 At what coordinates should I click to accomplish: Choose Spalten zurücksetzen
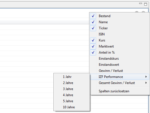(x=114, y=91)
